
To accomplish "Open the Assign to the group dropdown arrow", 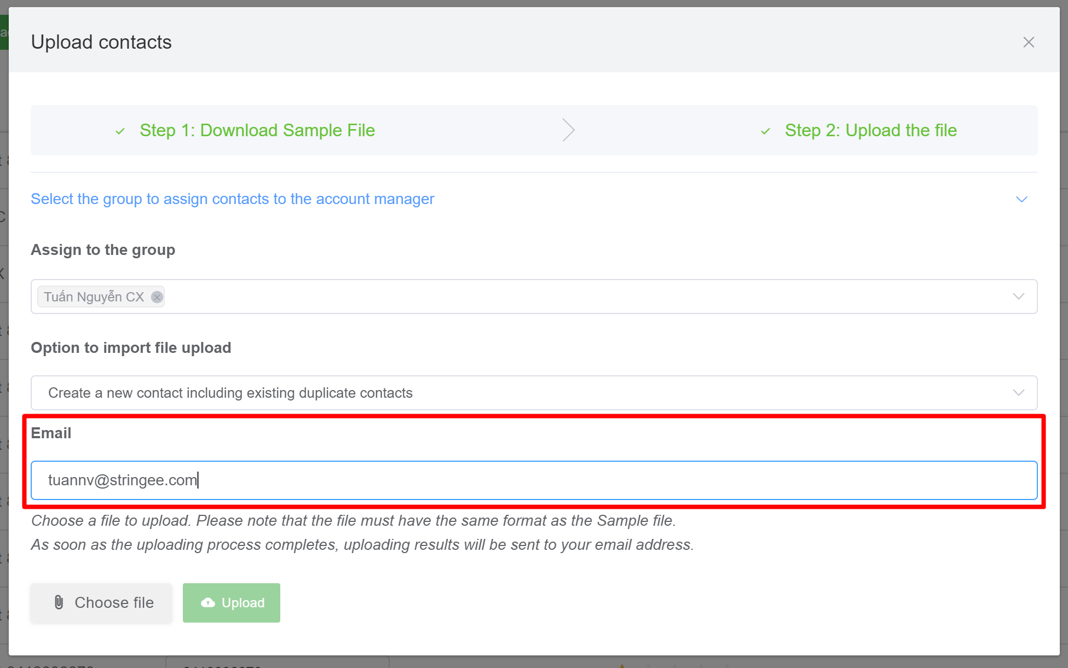I will 1018,297.
